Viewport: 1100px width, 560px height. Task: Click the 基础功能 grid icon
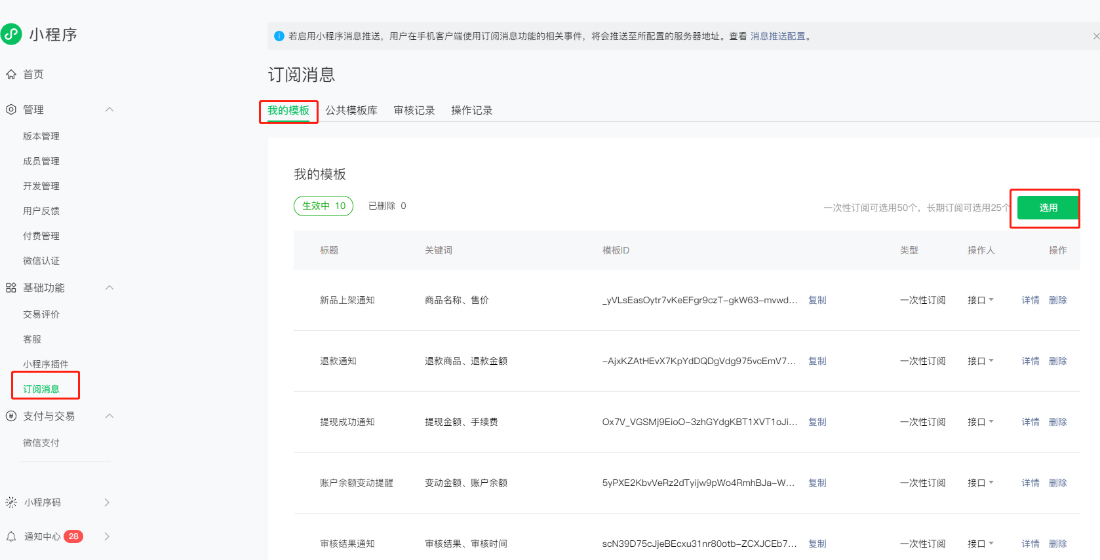pos(11,288)
